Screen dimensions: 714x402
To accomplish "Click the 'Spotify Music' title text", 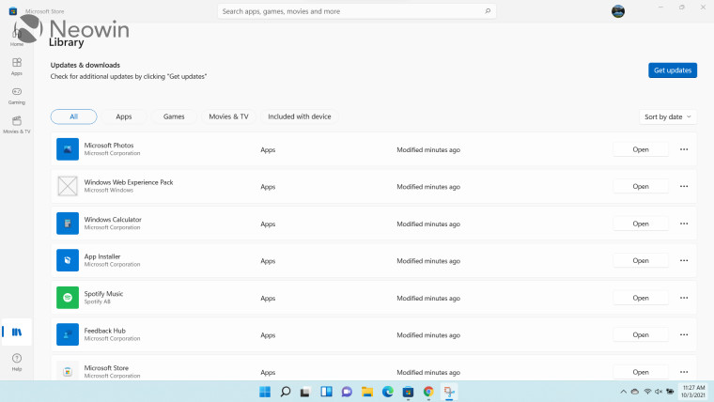I will coord(103,294).
